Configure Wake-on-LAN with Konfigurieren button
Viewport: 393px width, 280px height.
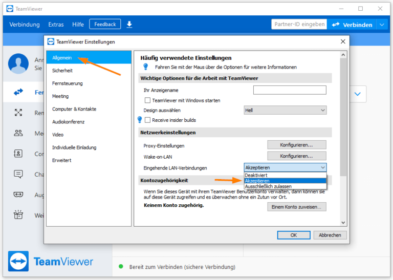[x=296, y=156]
